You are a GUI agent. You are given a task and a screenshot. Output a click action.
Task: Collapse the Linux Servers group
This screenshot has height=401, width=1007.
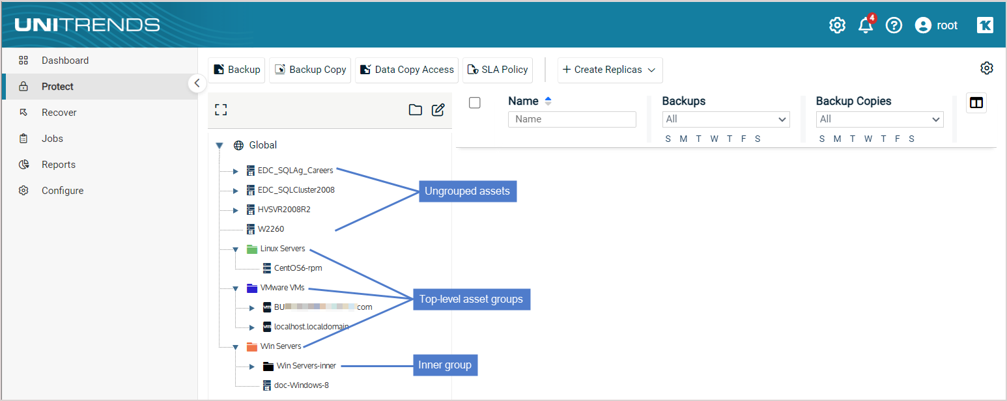[x=236, y=249]
